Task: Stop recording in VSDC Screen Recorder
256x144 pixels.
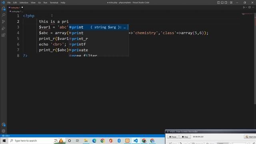Action: tap(185, 137)
